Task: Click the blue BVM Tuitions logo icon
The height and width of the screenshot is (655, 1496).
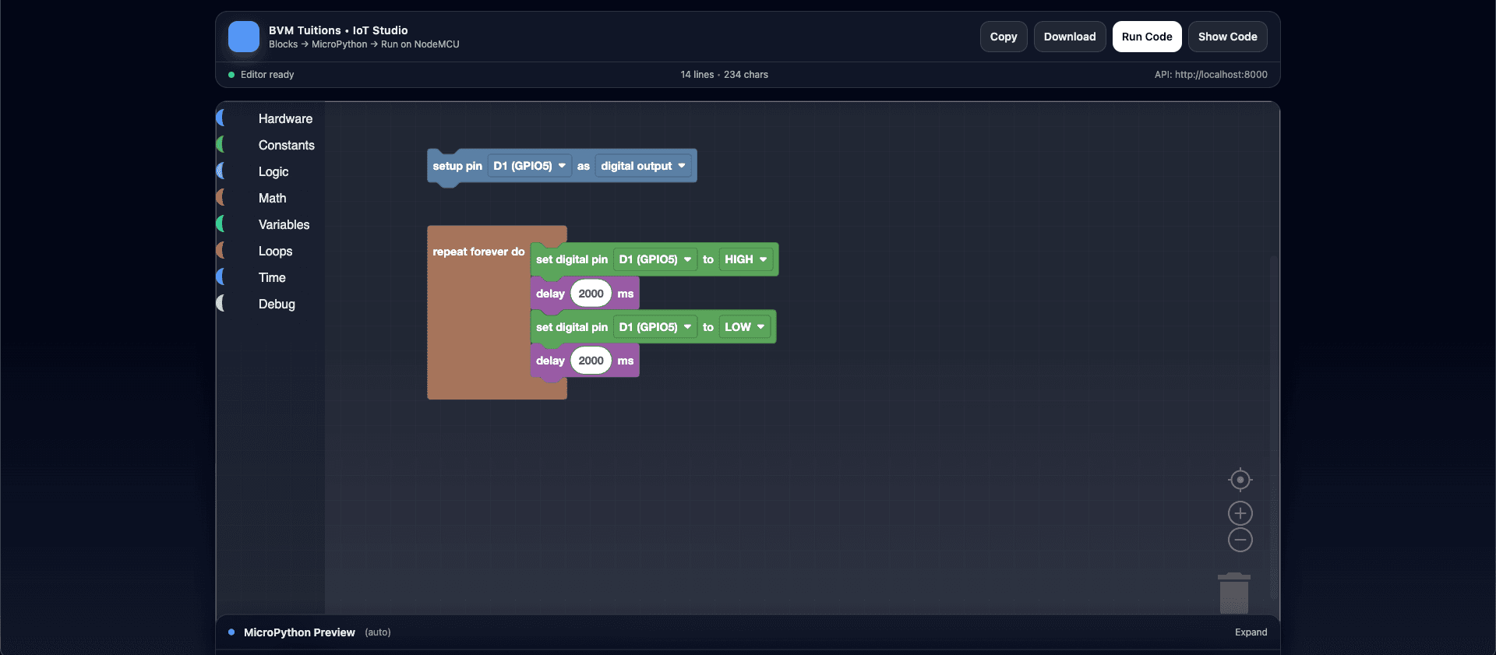Action: coord(244,37)
